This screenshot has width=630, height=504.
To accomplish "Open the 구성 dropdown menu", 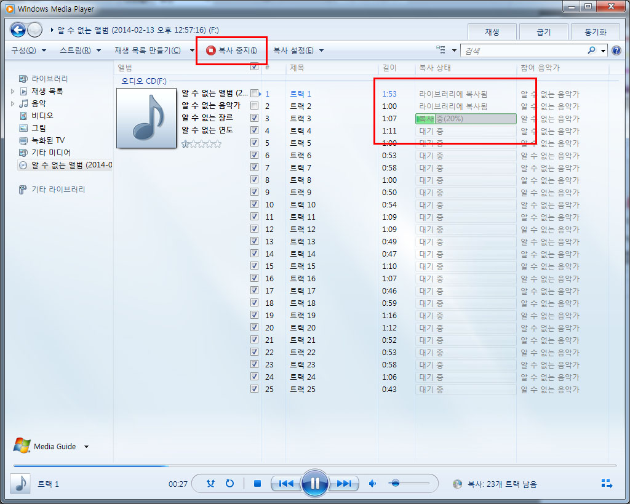I will 28,50.
